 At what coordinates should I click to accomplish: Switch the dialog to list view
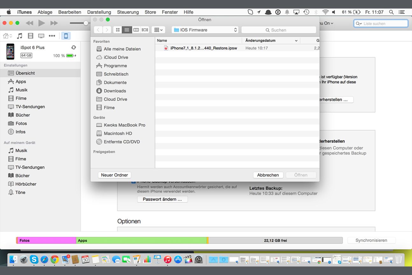(x=127, y=30)
